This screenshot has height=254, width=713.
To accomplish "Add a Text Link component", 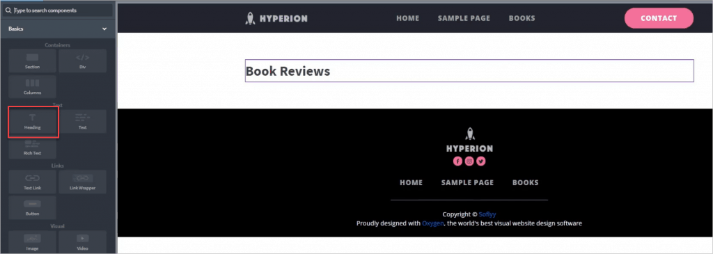I will 32,182.
